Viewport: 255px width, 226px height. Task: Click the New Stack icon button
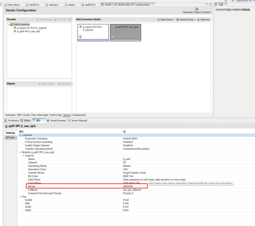click(x=166, y=20)
